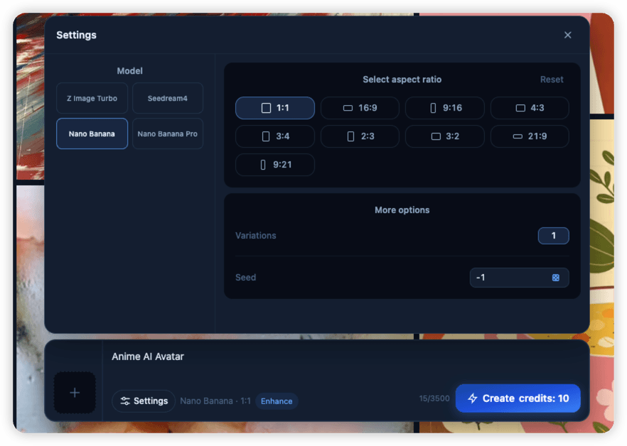Click the Seed label
Image resolution: width=627 pixels, height=446 pixels.
(x=245, y=278)
